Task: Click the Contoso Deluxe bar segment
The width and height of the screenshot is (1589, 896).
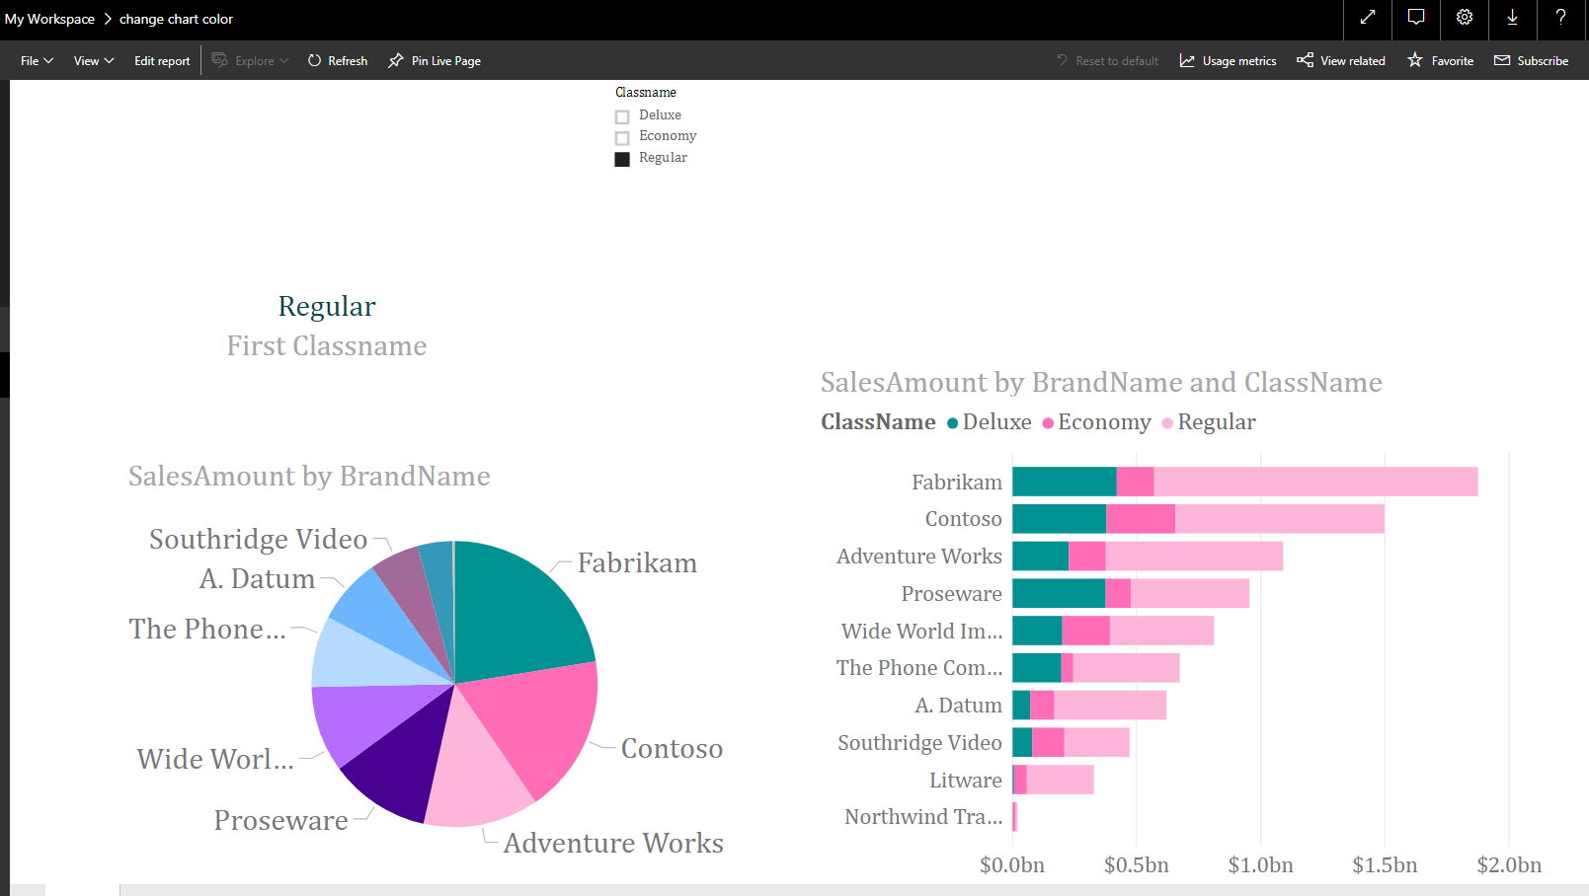Action: 1059,519
